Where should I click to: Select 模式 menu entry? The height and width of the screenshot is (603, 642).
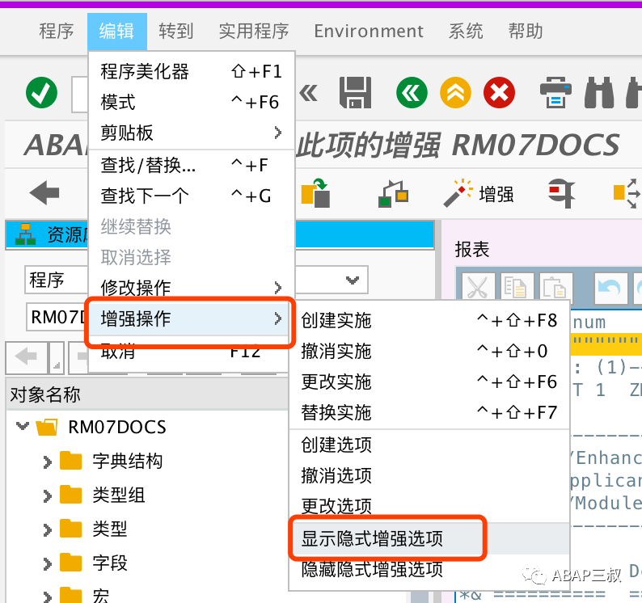192,102
